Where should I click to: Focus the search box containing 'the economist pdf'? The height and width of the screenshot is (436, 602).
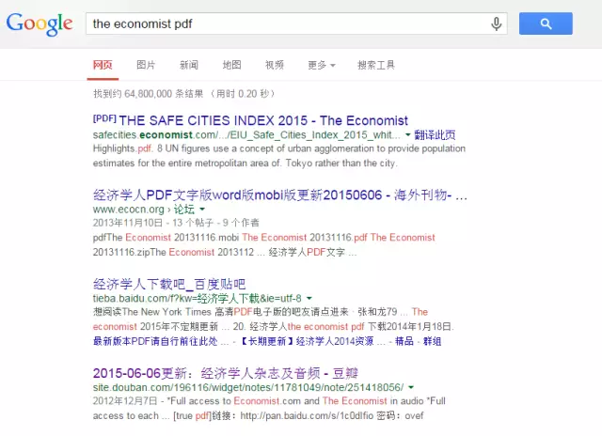coord(296,23)
